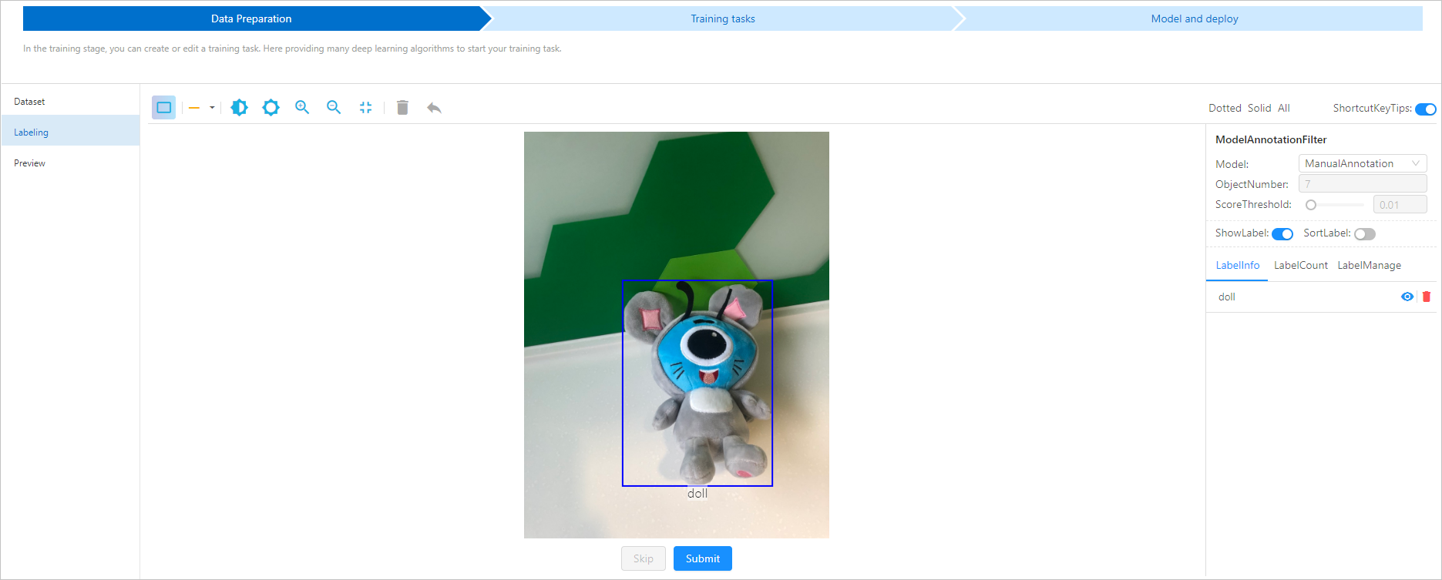
Task: Open the Dataset sidebar item
Action: pyautogui.click(x=70, y=101)
